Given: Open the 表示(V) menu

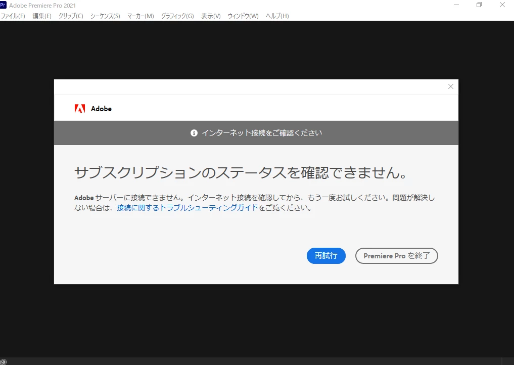Looking at the screenshot, I should pyautogui.click(x=211, y=16).
